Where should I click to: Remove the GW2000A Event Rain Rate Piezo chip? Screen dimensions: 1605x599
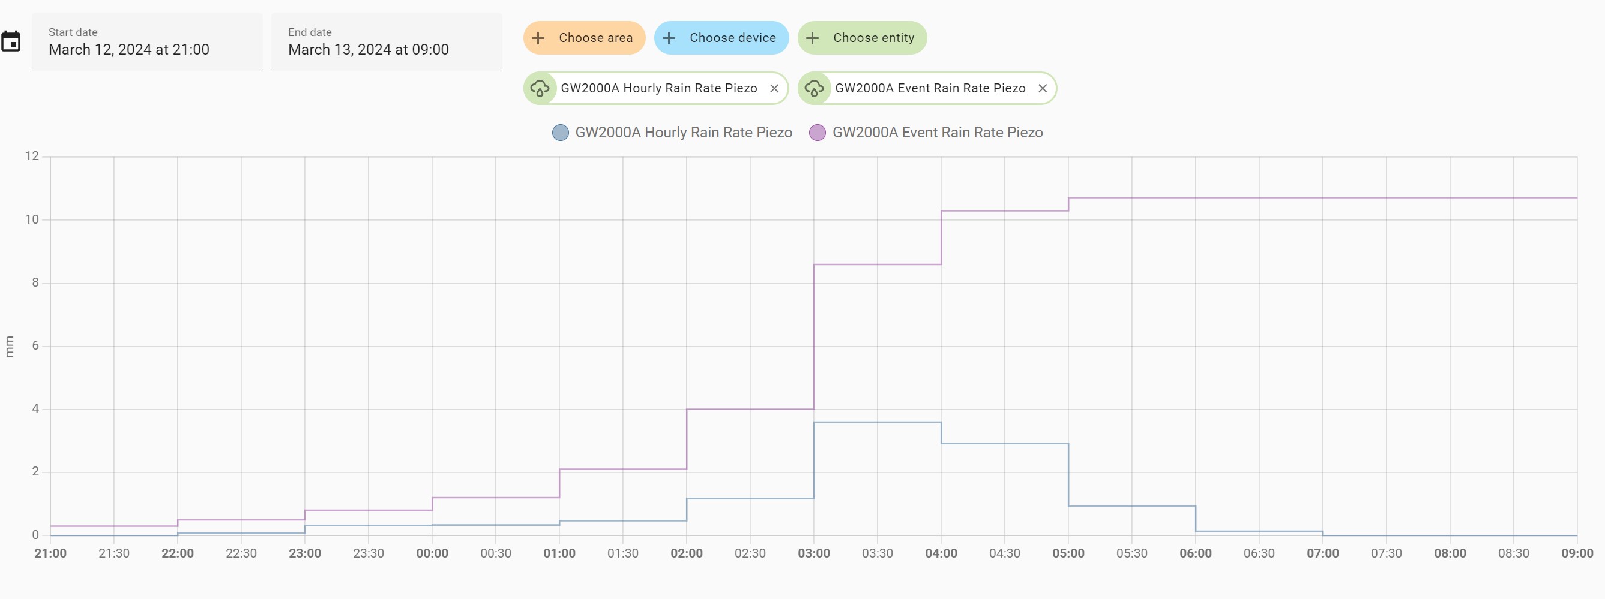1043,88
